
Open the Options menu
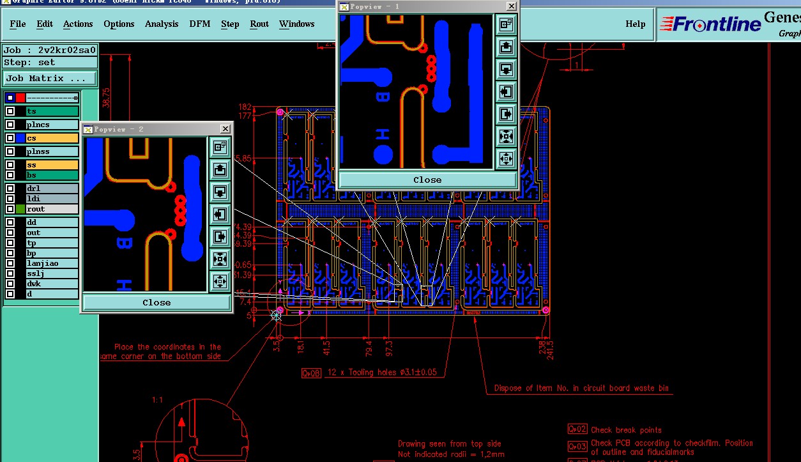click(x=119, y=24)
